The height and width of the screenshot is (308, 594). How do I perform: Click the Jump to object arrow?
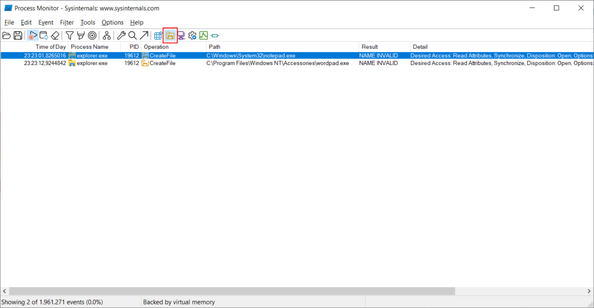click(144, 35)
